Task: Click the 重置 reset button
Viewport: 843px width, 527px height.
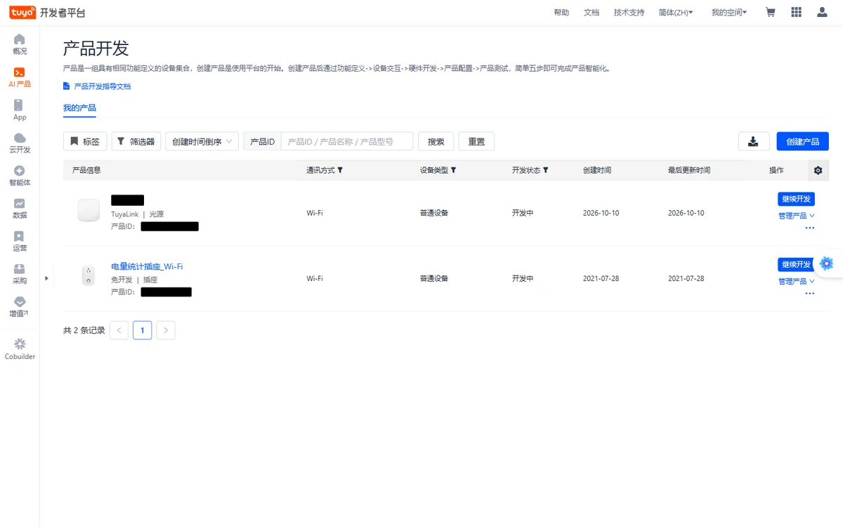Action: (476, 141)
